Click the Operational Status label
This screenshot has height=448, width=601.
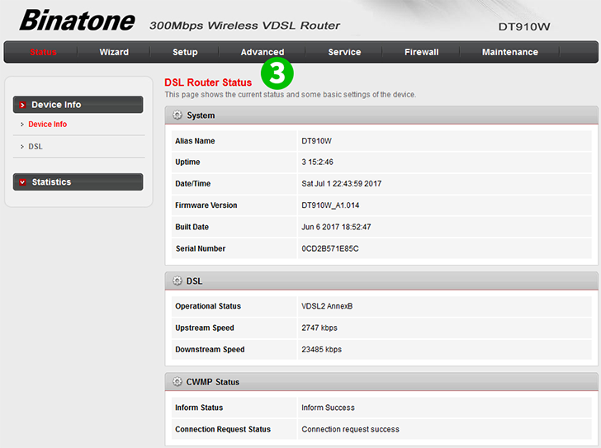(x=208, y=306)
